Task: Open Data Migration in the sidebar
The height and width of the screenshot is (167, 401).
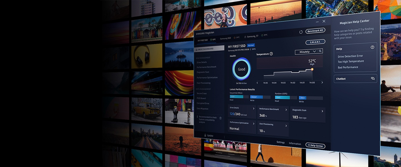Action: pos(202,109)
